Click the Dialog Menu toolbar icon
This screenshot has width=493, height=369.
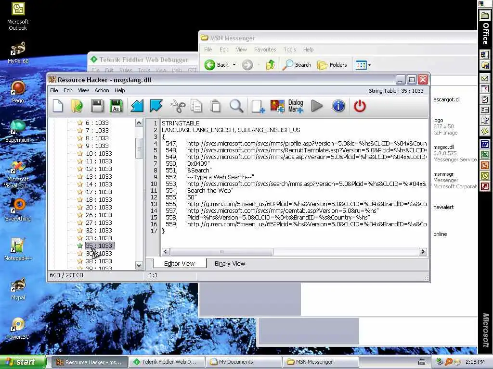[x=296, y=106]
